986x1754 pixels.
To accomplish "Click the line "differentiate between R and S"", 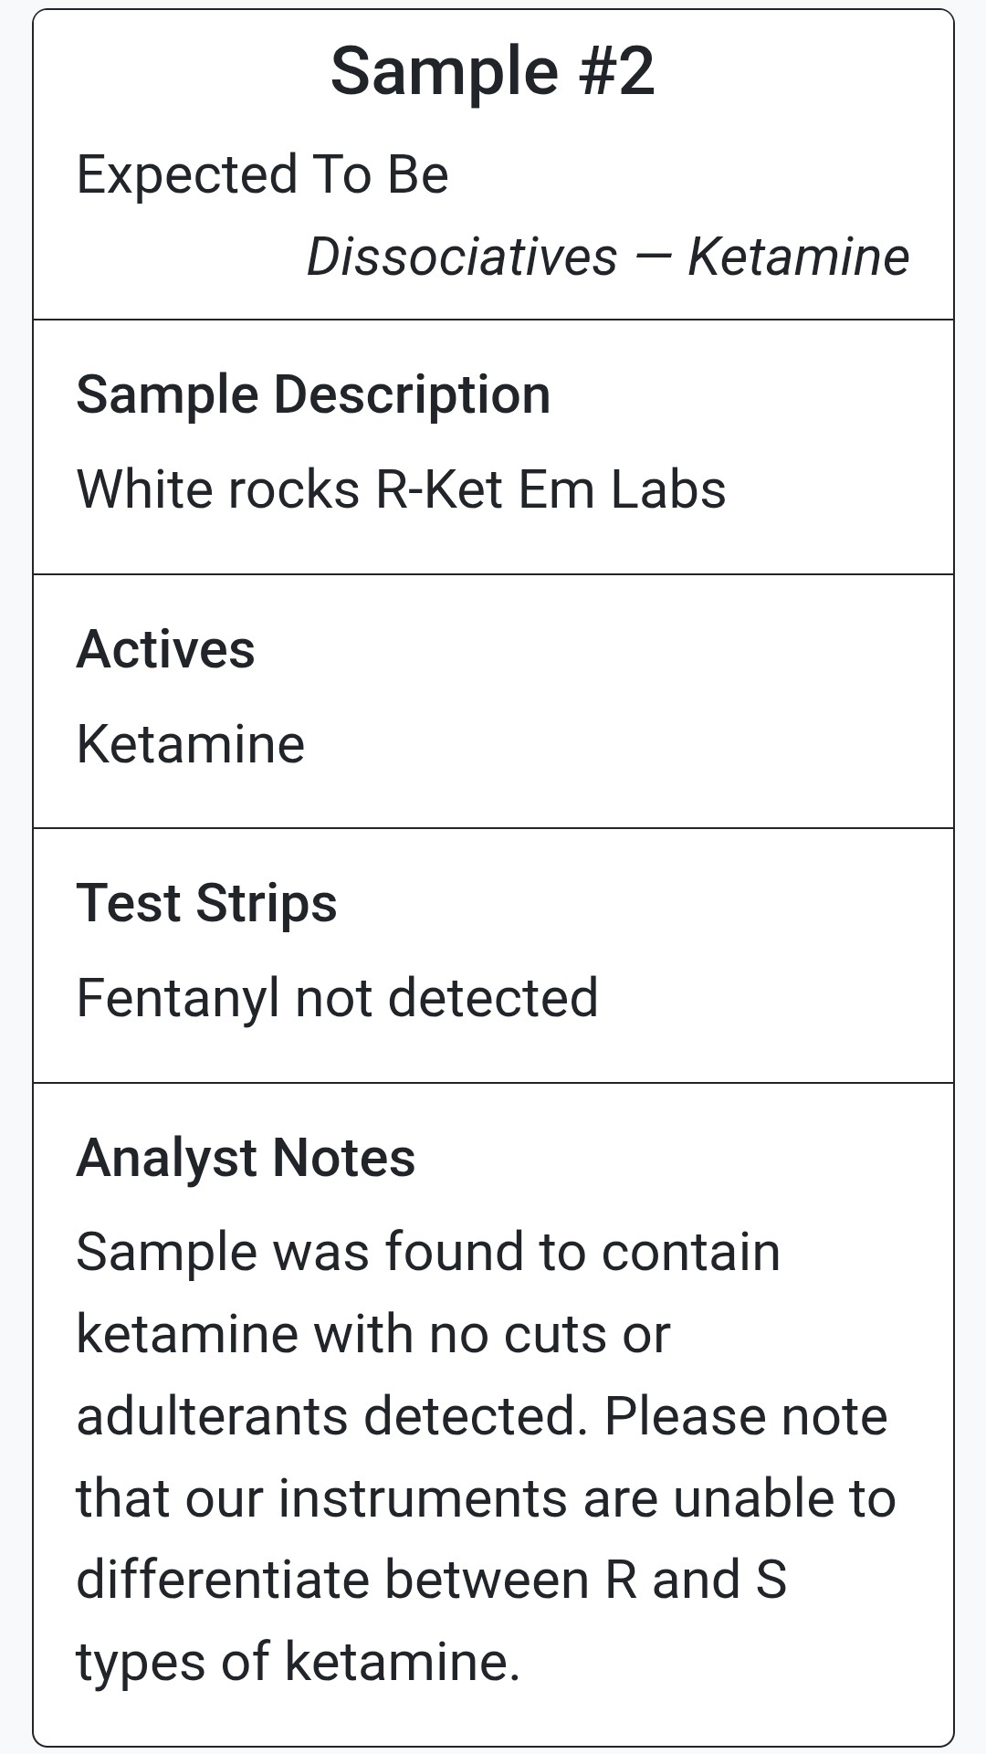I will tap(431, 1581).
